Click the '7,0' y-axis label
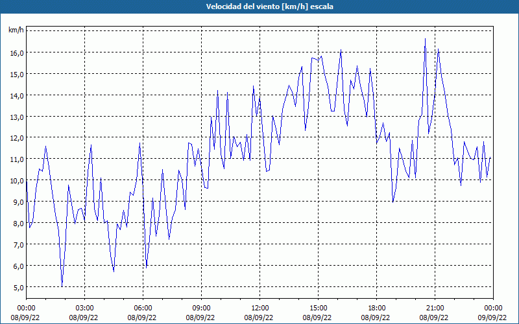Screen dimensions: 519x324 point(18,245)
